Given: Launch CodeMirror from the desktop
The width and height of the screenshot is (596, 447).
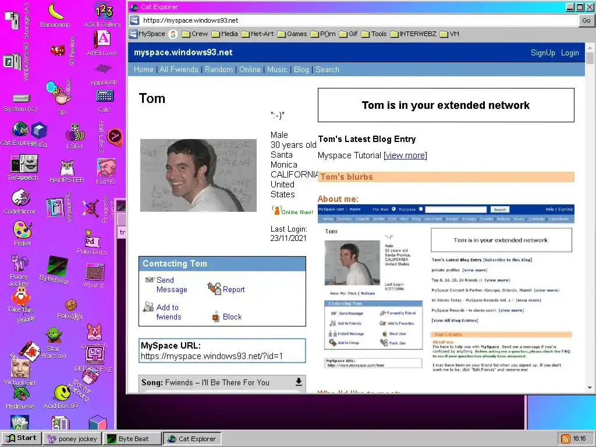Looking at the screenshot, I should [x=20, y=201].
